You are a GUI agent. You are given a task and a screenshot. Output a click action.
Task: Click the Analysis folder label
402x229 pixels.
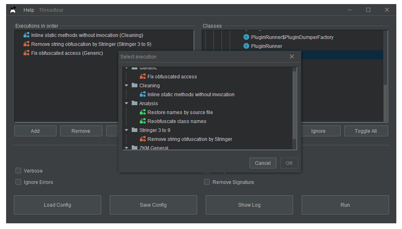pyautogui.click(x=148, y=104)
